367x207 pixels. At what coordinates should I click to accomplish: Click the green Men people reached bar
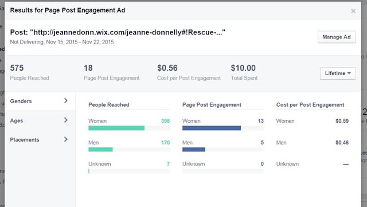[x=100, y=150]
